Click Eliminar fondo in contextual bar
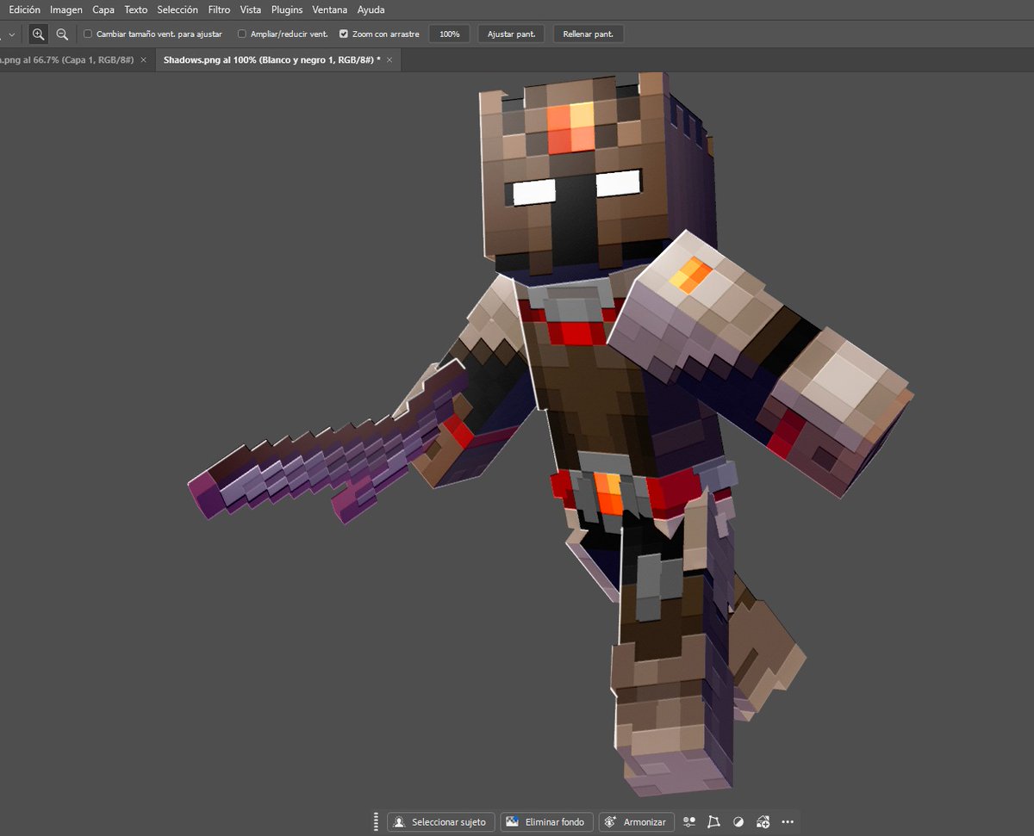 pyautogui.click(x=545, y=822)
